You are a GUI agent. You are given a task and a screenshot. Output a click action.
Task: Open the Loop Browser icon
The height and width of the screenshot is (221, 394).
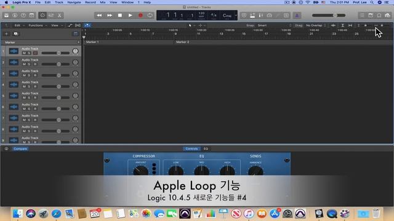coord(379,15)
